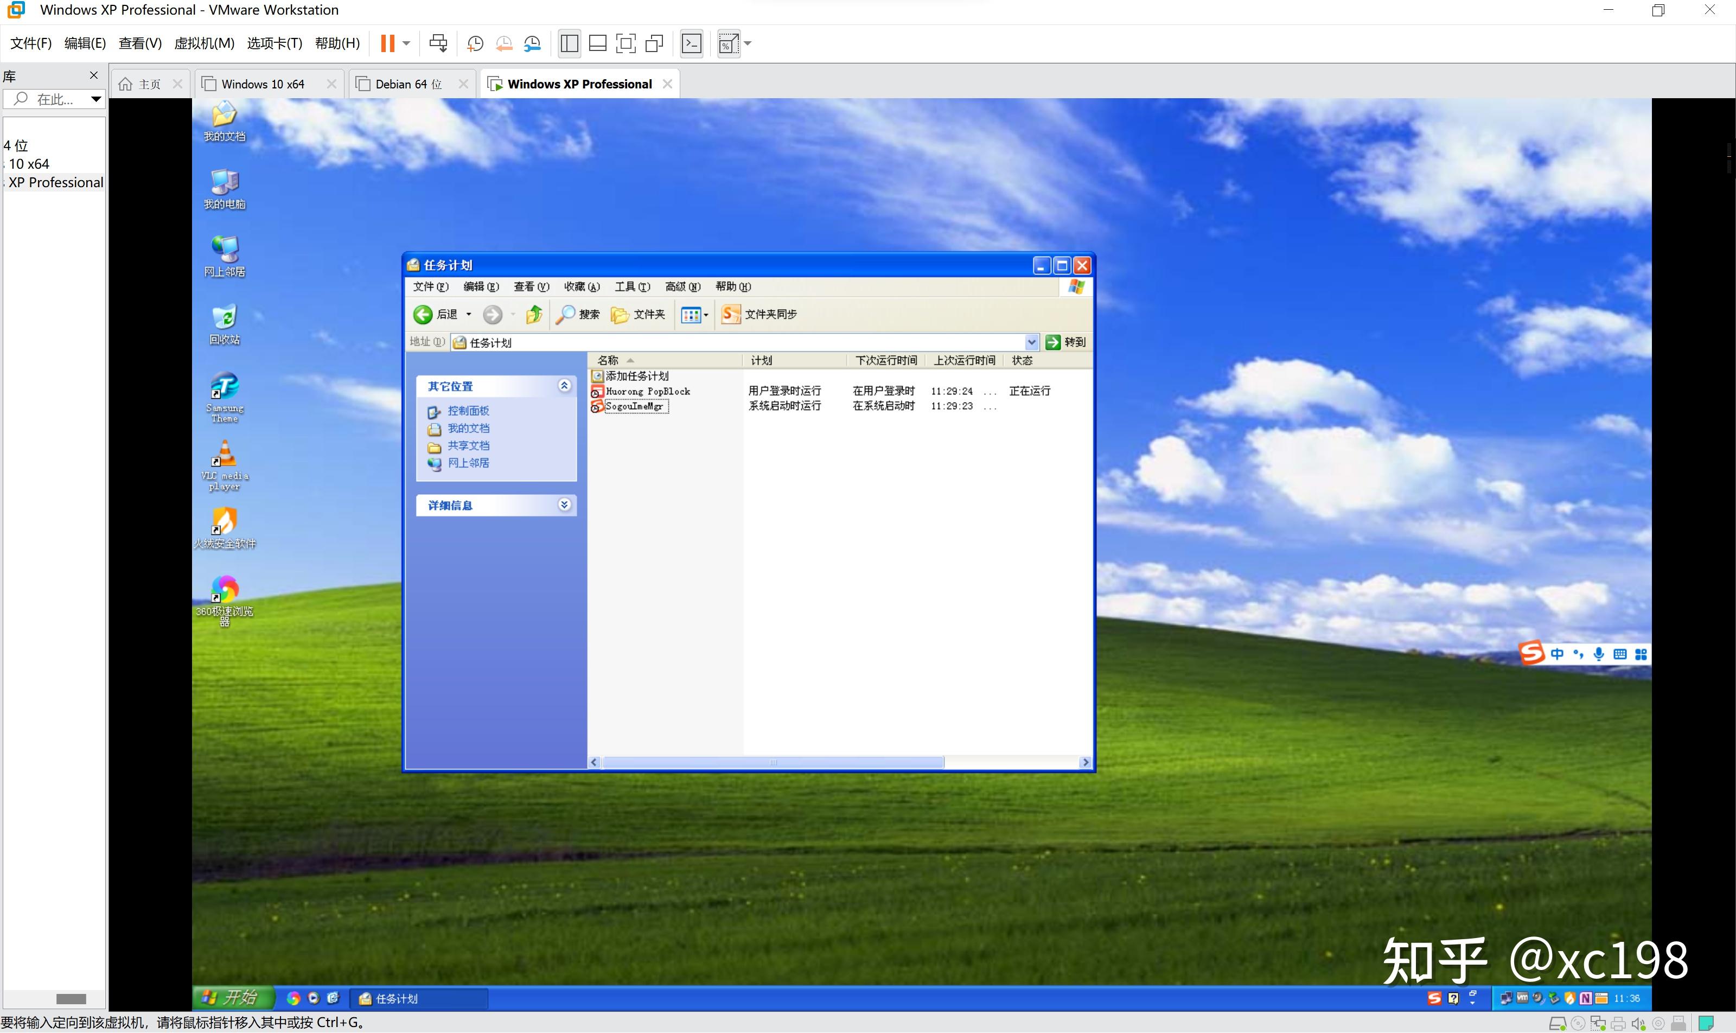Open the power options dropdown beside pause
Screen dimensions: 1736x1033
pyautogui.click(x=406, y=43)
